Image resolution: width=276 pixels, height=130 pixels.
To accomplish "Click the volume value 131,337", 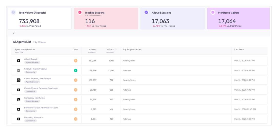I will pos(92,80).
